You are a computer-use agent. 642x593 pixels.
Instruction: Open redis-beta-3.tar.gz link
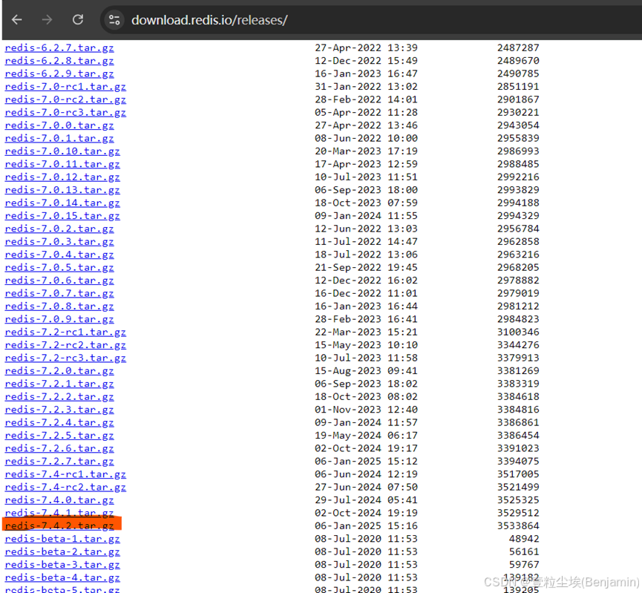point(62,565)
